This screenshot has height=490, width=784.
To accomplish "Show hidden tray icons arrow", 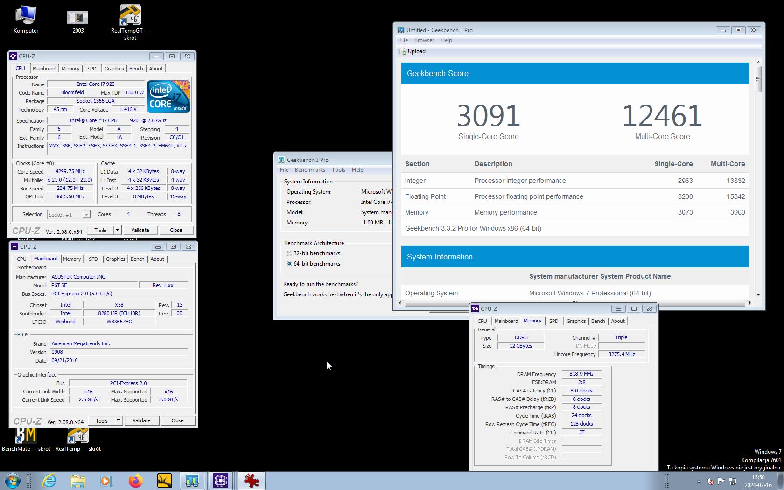I will click(699, 481).
